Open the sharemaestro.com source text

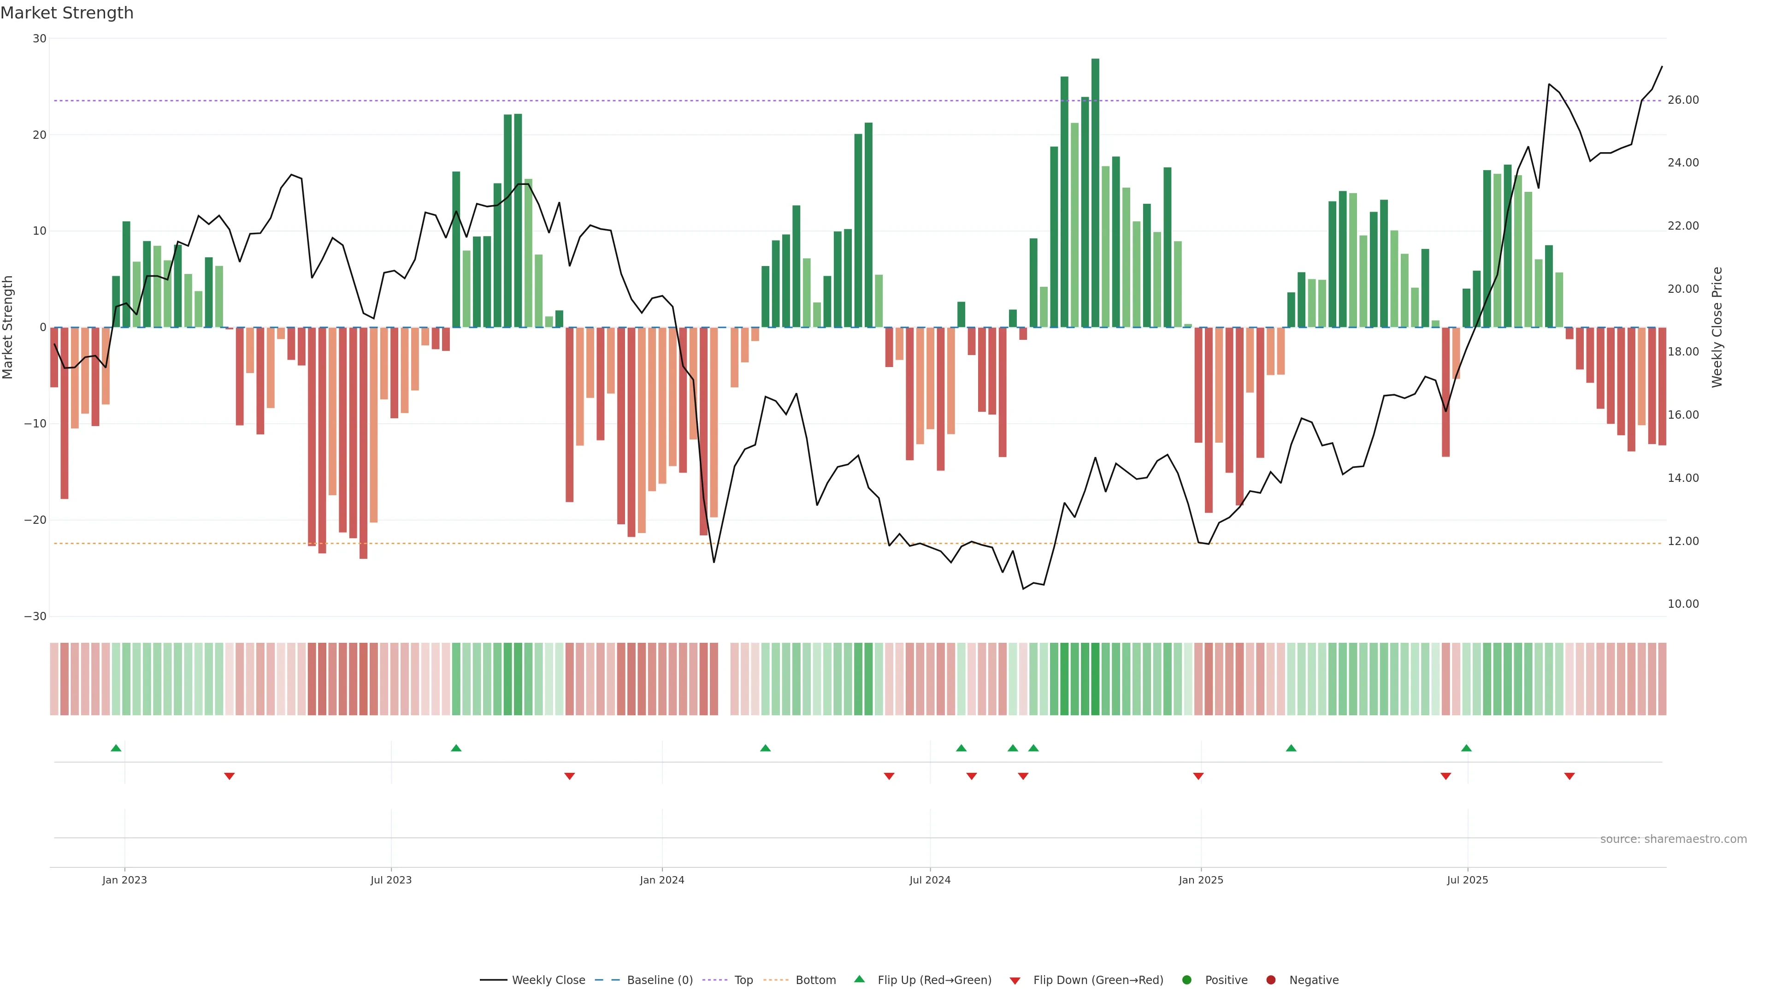click(x=1673, y=839)
